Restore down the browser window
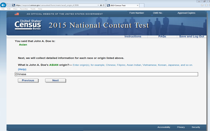 tap(204, 1)
